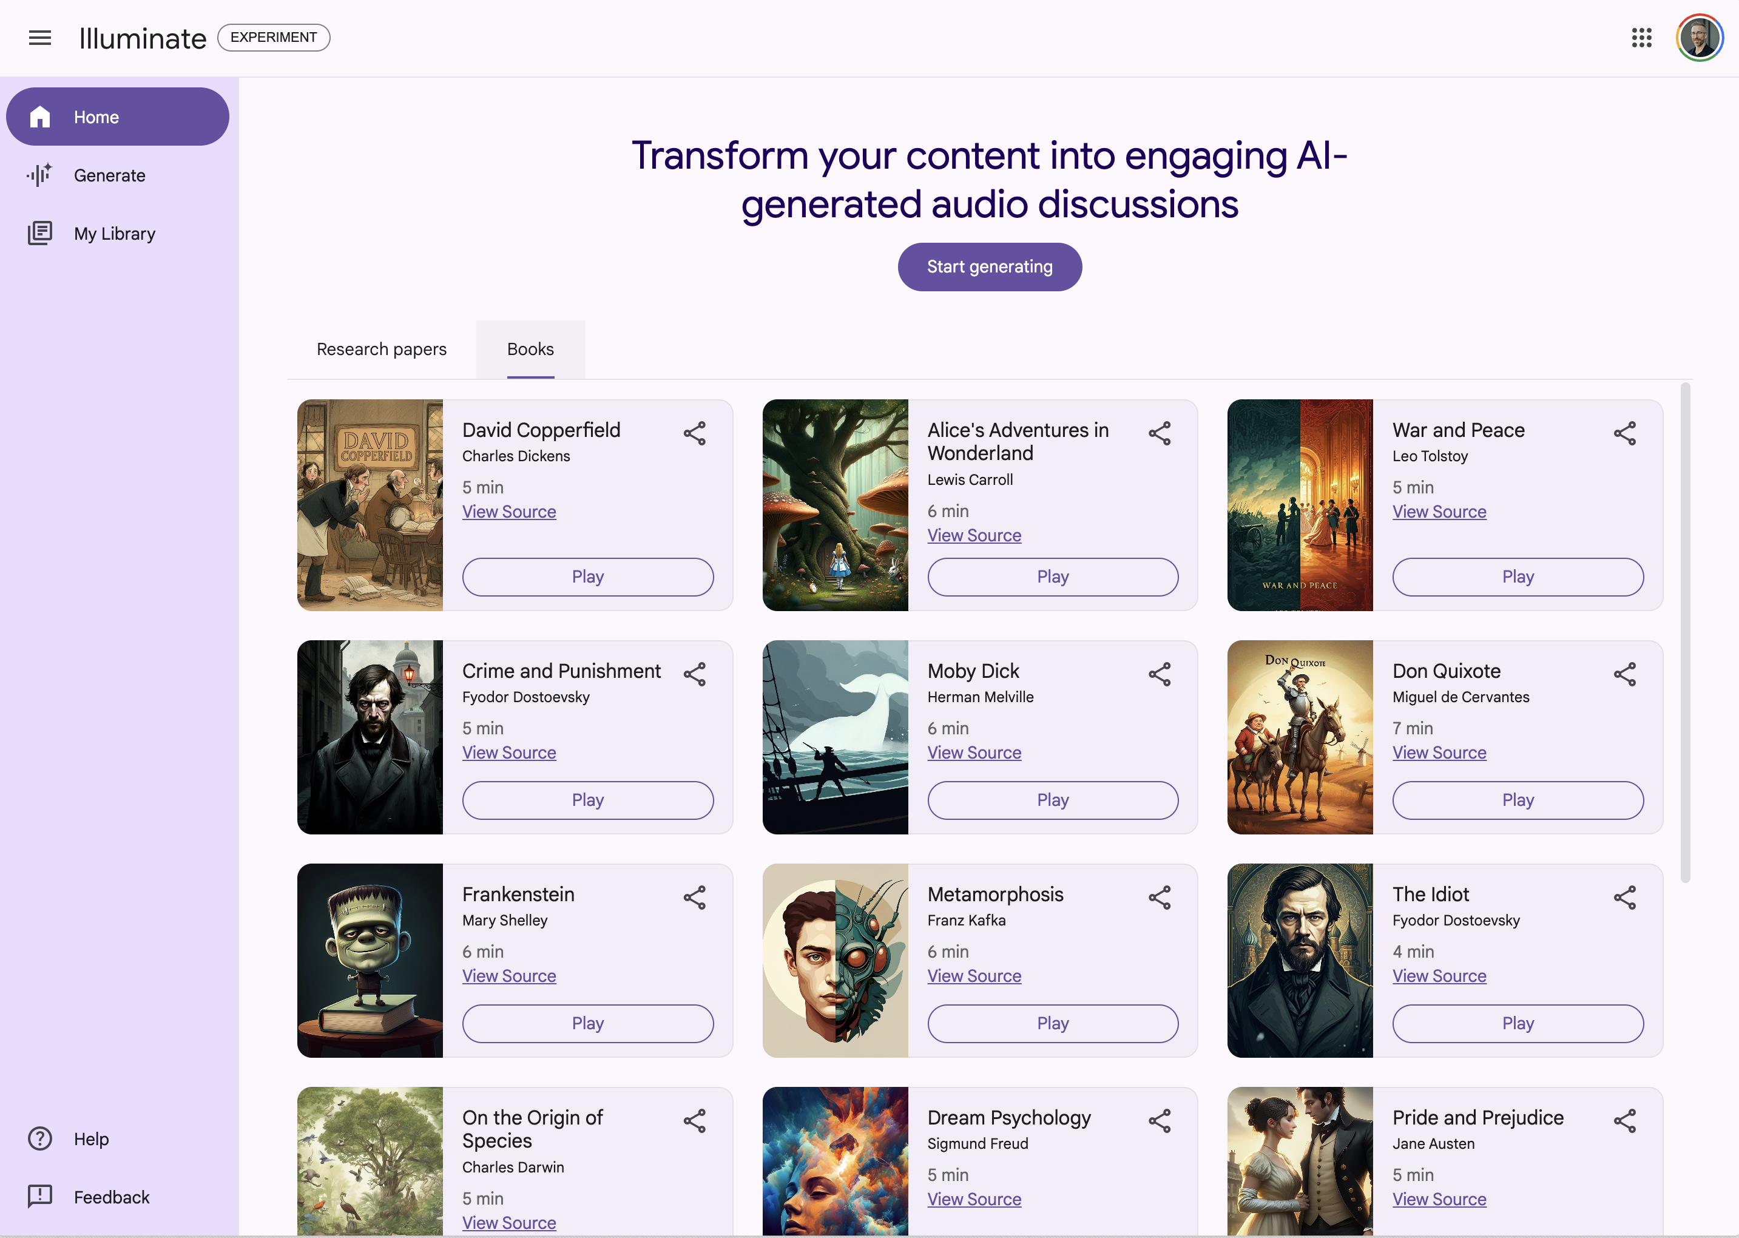The width and height of the screenshot is (1739, 1238).
Task: Play the Crime and Punishment audio
Action: point(587,800)
